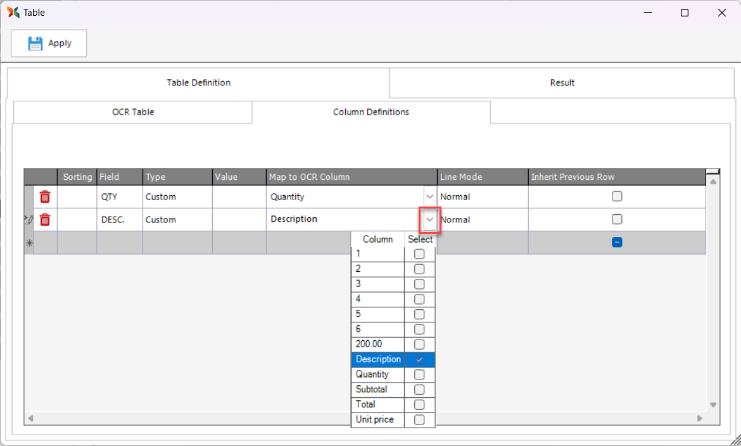Click the scroll up arrow in grid
741x446 pixels.
(713, 182)
